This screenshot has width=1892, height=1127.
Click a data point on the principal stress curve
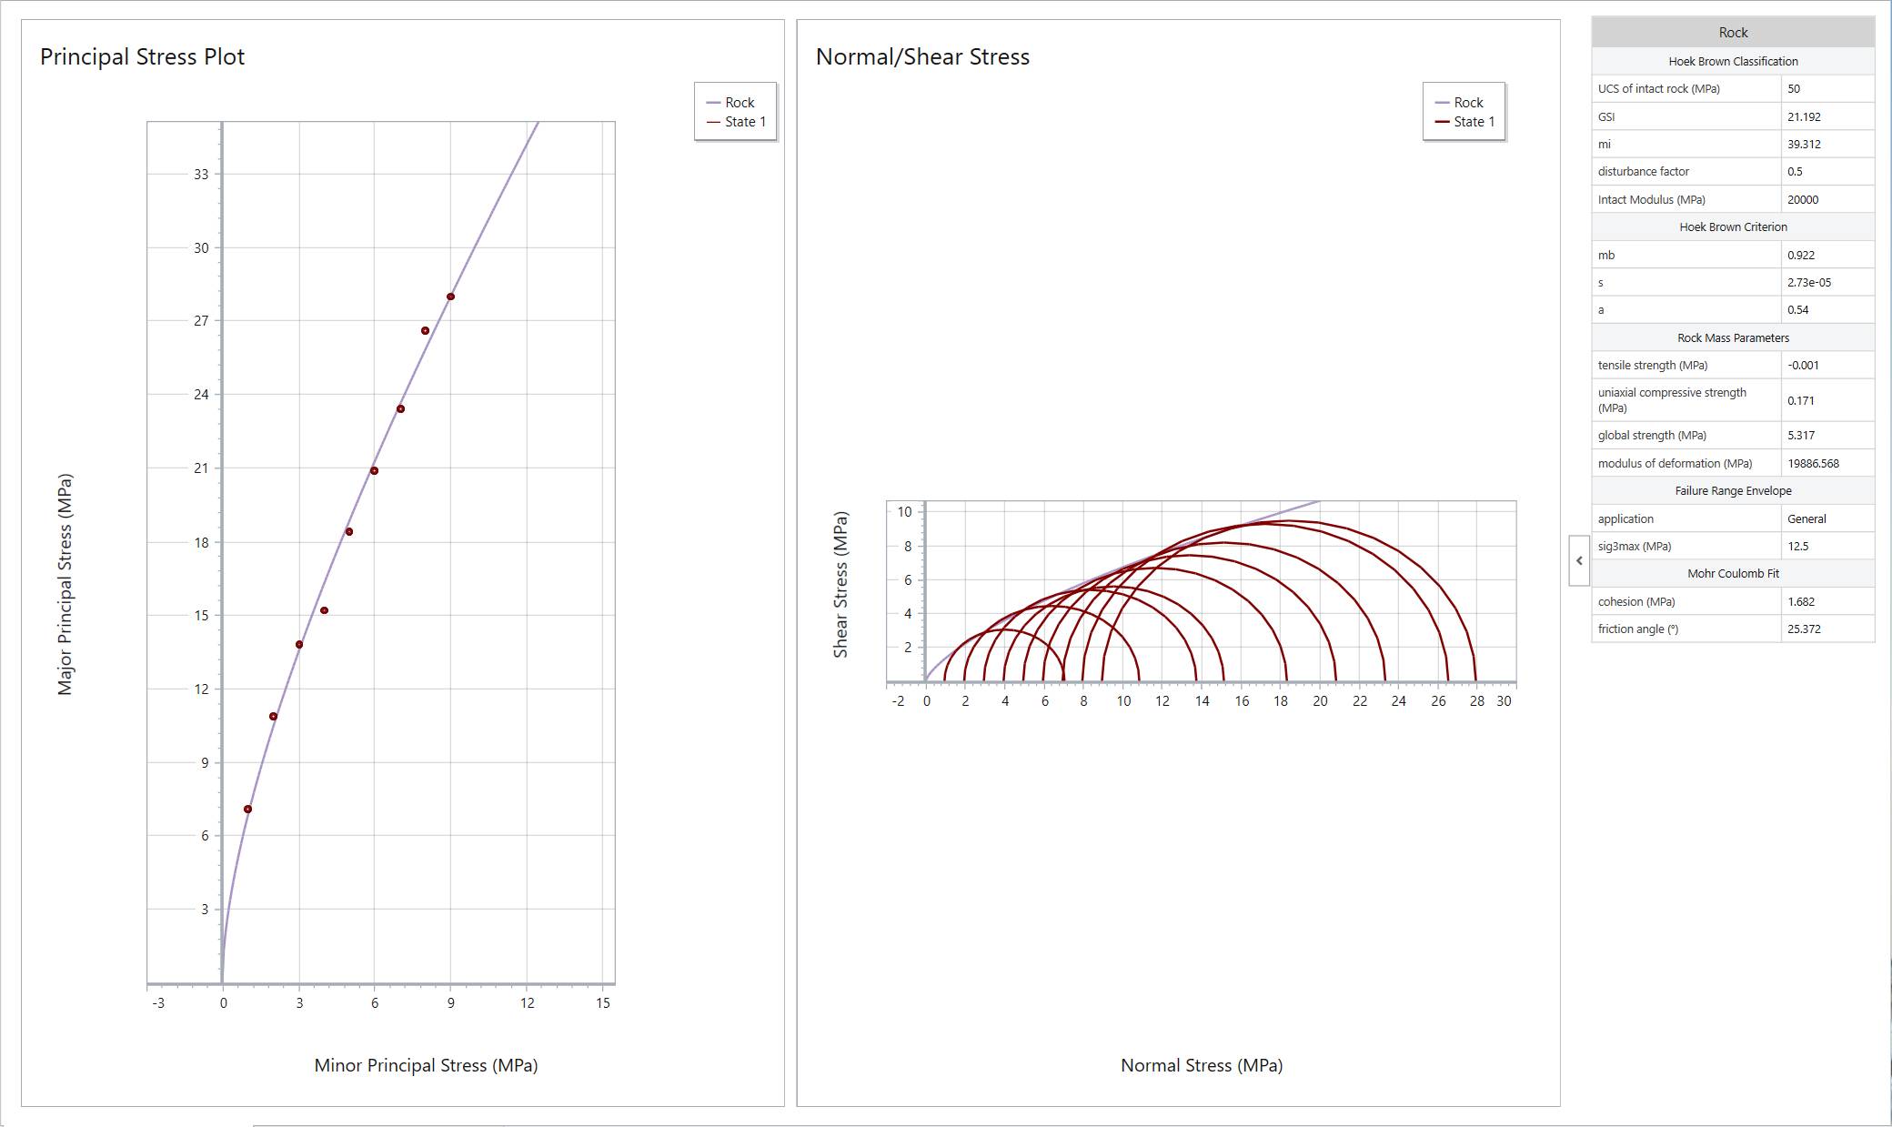pos(374,471)
